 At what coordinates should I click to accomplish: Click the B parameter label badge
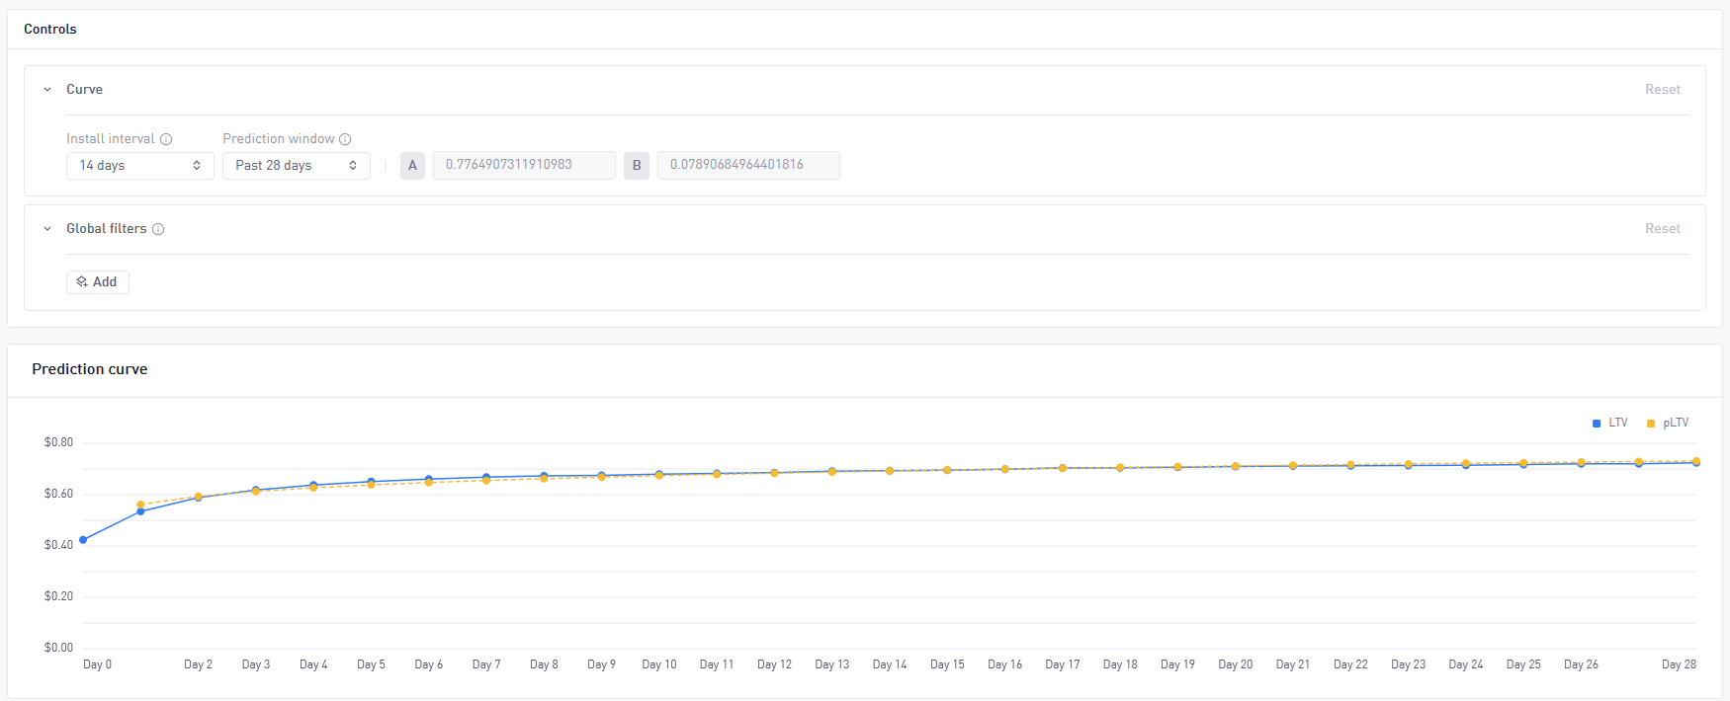pos(637,166)
